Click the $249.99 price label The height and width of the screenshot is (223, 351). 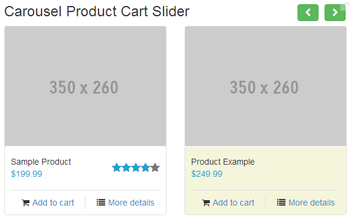(x=207, y=174)
